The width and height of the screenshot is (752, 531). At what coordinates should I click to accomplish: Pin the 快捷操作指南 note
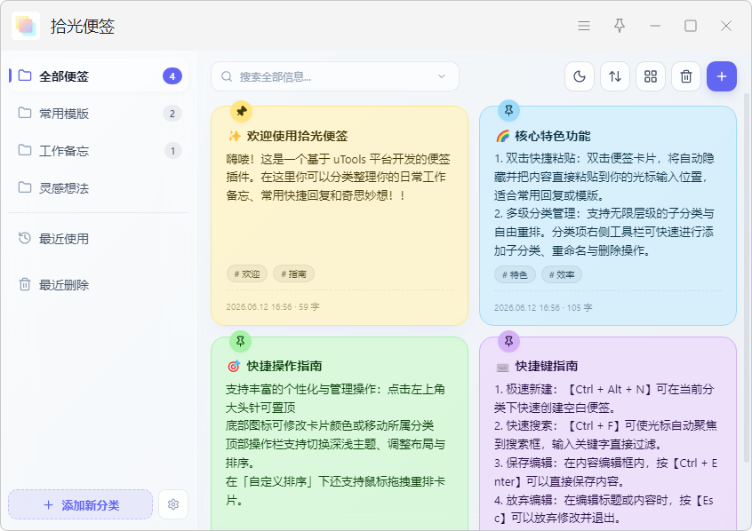pyautogui.click(x=240, y=341)
